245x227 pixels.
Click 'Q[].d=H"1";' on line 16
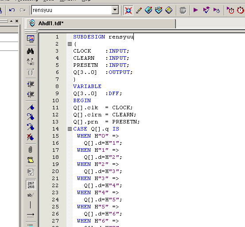[103, 143]
